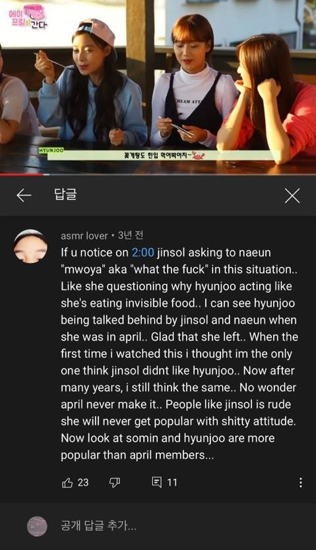Tap the asmr lover username
The image size is (316, 550).
coord(84,235)
